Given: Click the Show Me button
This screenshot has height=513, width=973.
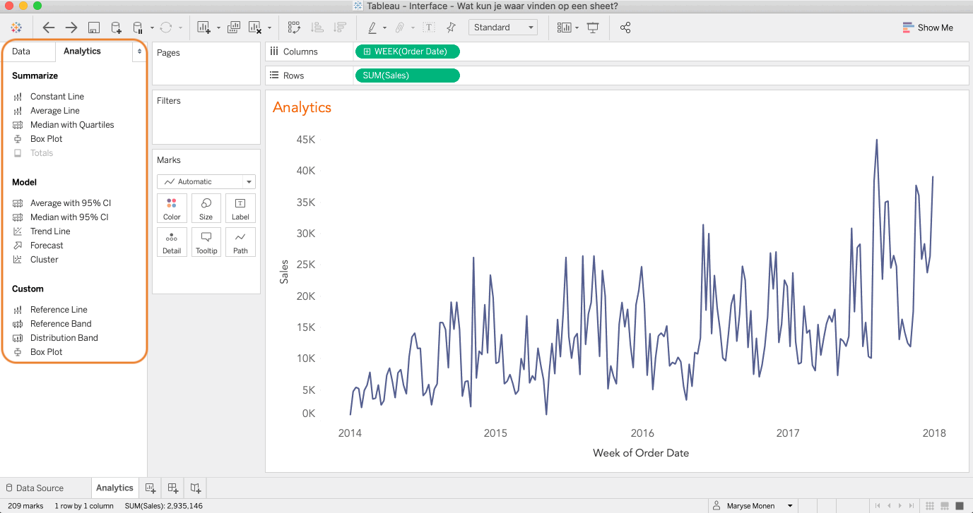Looking at the screenshot, I should click(928, 28).
